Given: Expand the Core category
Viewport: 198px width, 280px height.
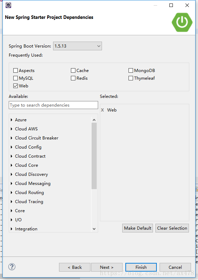Looking at the screenshot, I should click(x=12, y=211).
